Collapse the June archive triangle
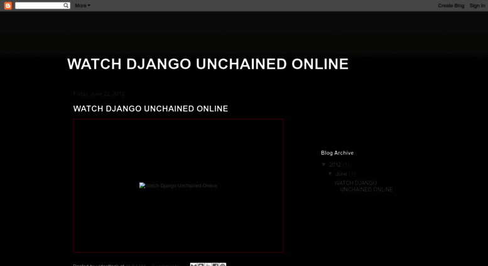 click(x=330, y=174)
